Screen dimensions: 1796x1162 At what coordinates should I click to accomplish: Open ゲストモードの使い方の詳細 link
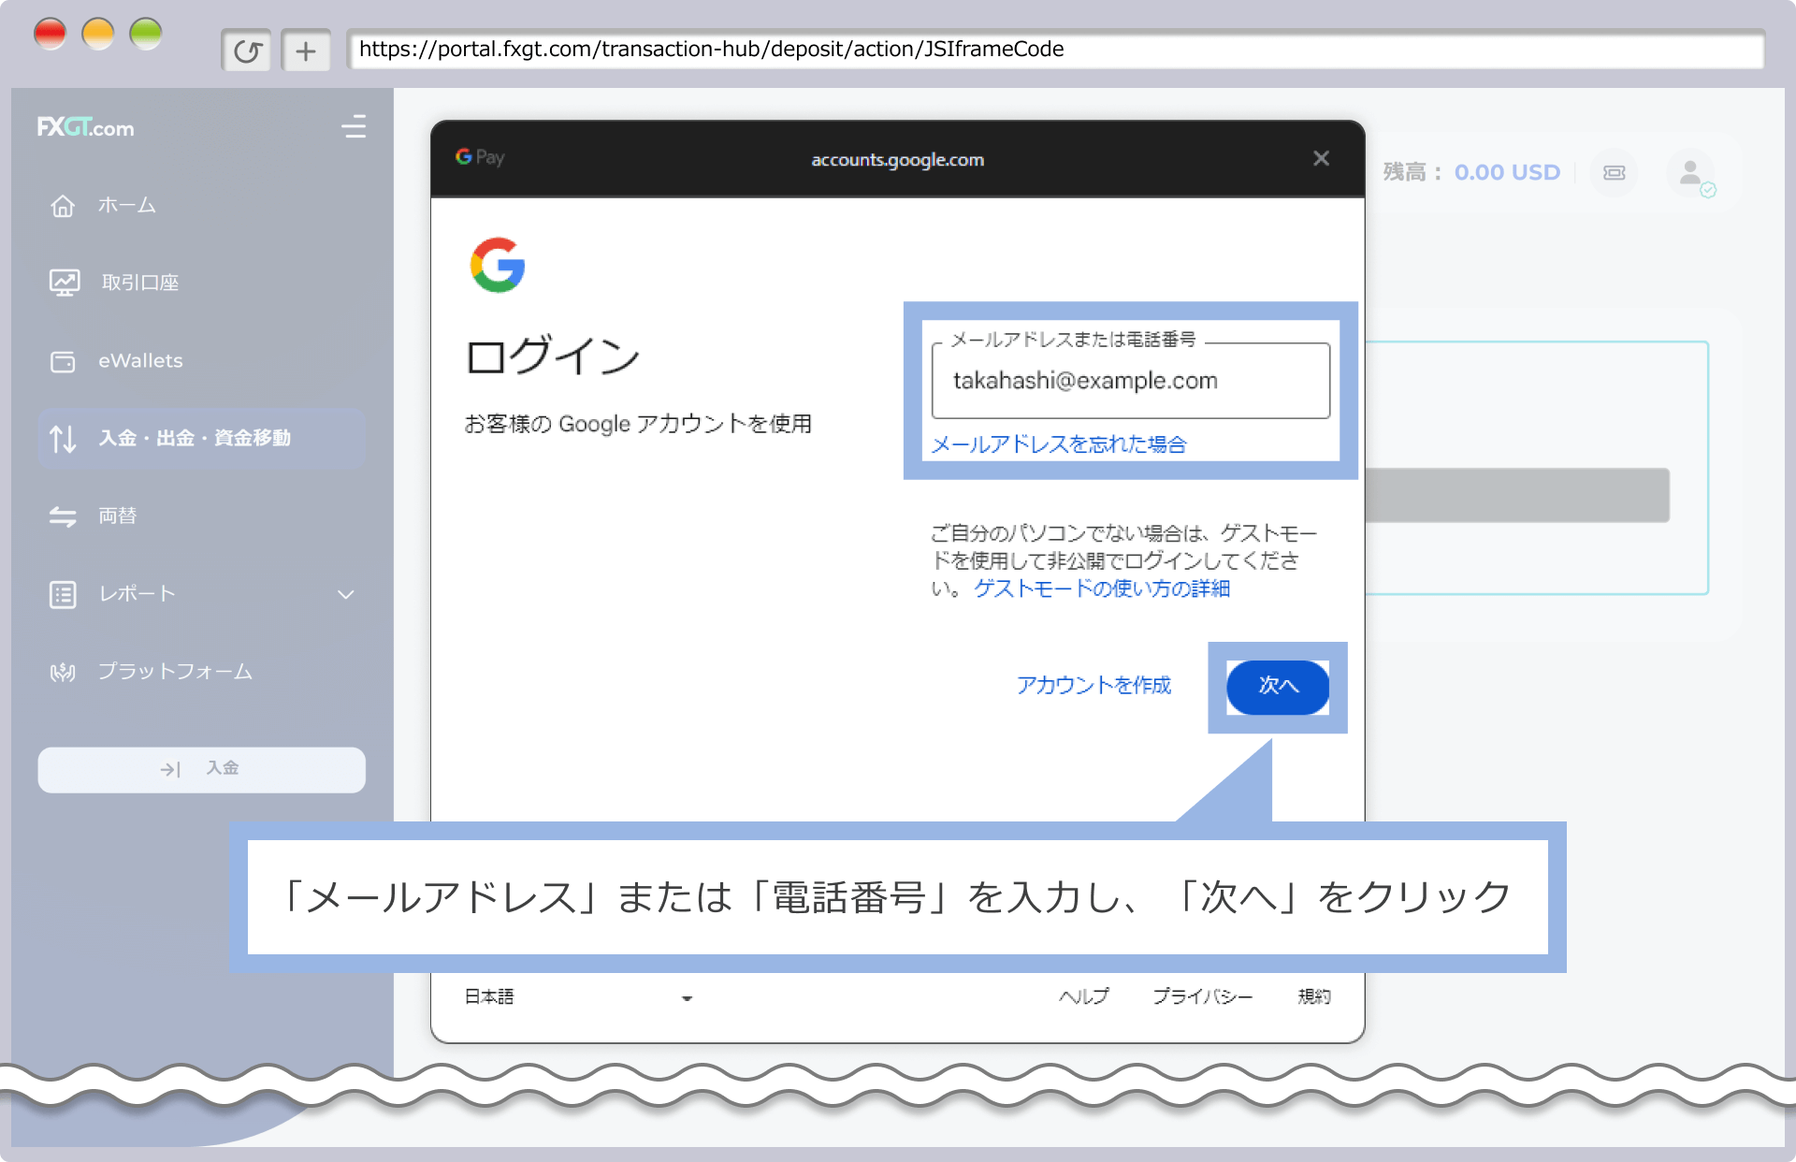(1102, 588)
